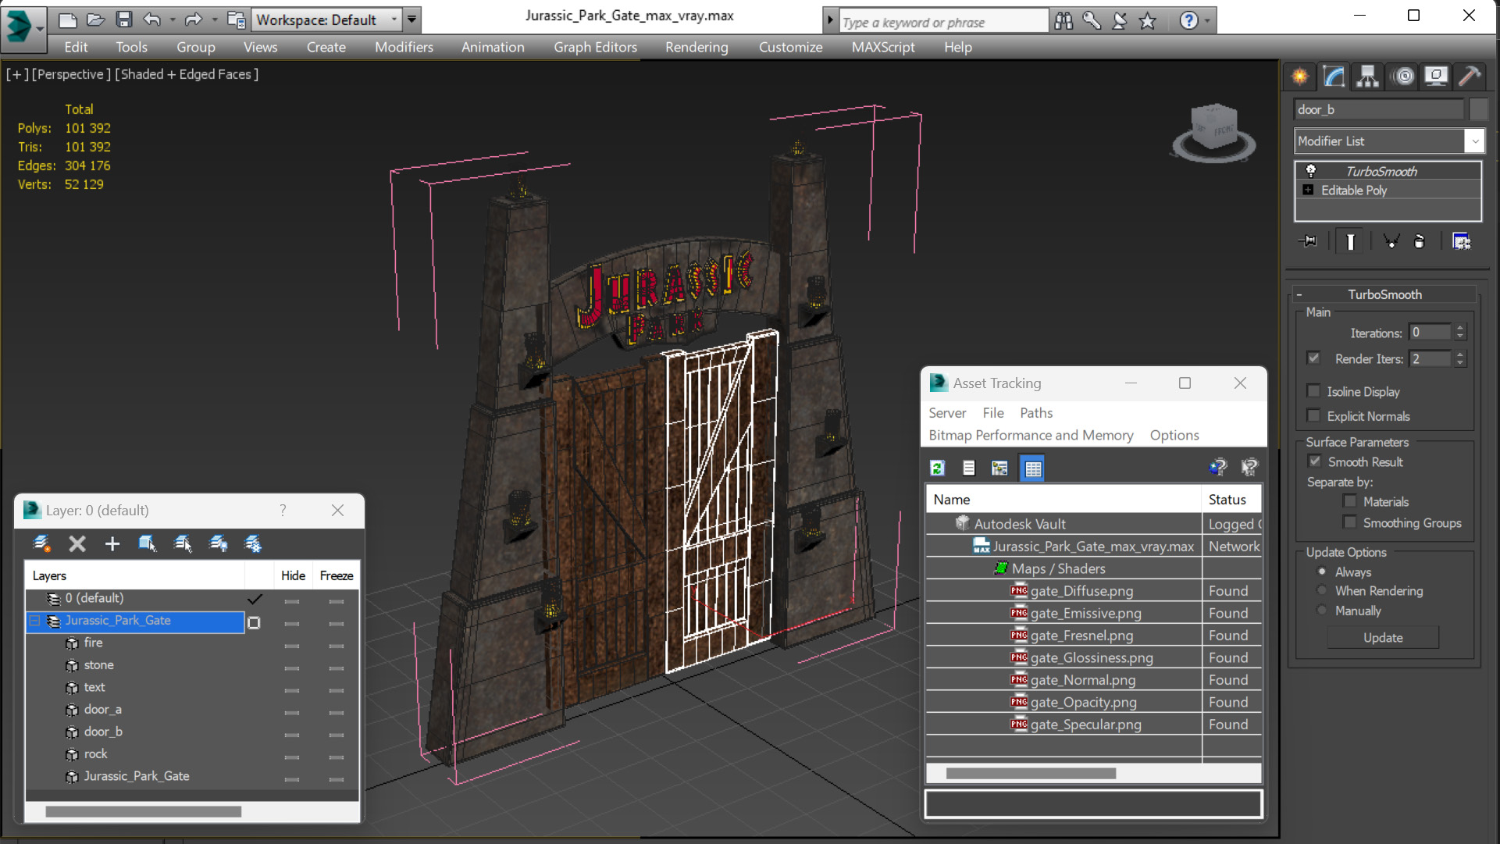The width and height of the screenshot is (1500, 844).
Task: Click the Update button
Action: coord(1383,638)
